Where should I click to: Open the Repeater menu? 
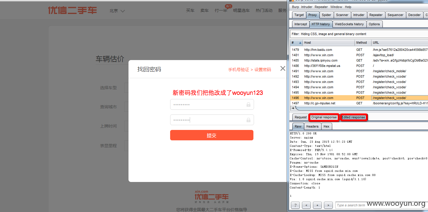[x=321, y=7]
